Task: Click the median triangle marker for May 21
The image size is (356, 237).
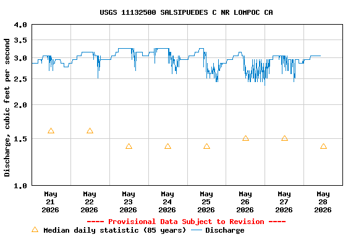Action: pyautogui.click(x=51, y=131)
